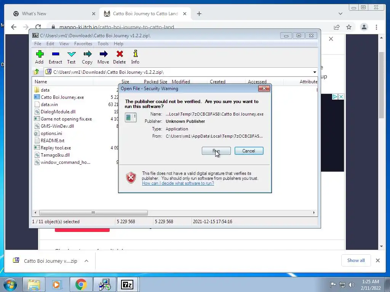Click Show all downloads button
Image resolution: width=390 pixels, height=292 pixels.
click(356, 260)
